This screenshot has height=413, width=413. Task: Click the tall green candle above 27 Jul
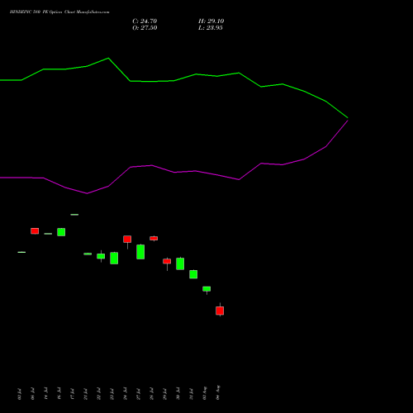(140, 252)
